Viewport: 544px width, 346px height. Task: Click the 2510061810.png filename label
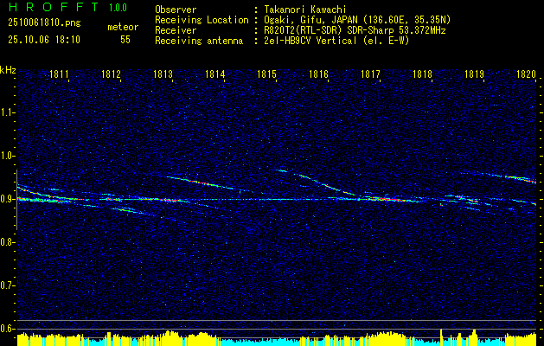point(44,23)
